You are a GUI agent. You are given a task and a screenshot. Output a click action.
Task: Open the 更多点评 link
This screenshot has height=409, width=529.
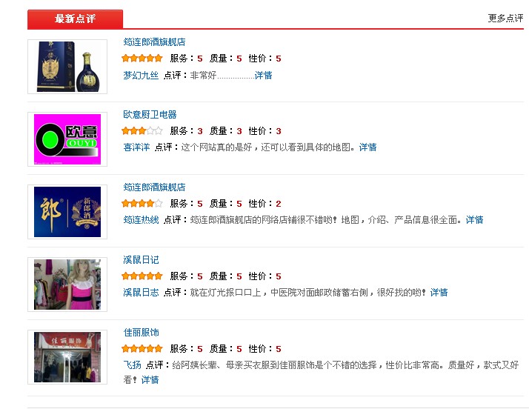[505, 19]
